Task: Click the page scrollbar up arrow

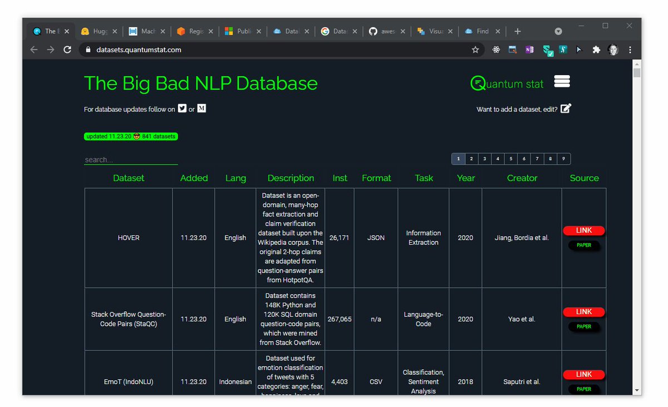Action: (x=637, y=63)
